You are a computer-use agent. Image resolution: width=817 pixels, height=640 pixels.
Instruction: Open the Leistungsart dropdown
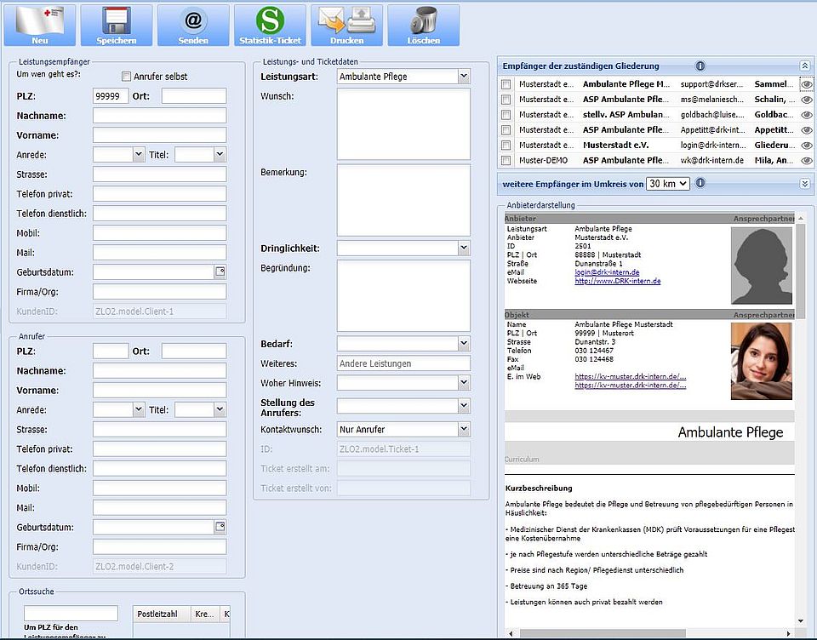tap(463, 77)
